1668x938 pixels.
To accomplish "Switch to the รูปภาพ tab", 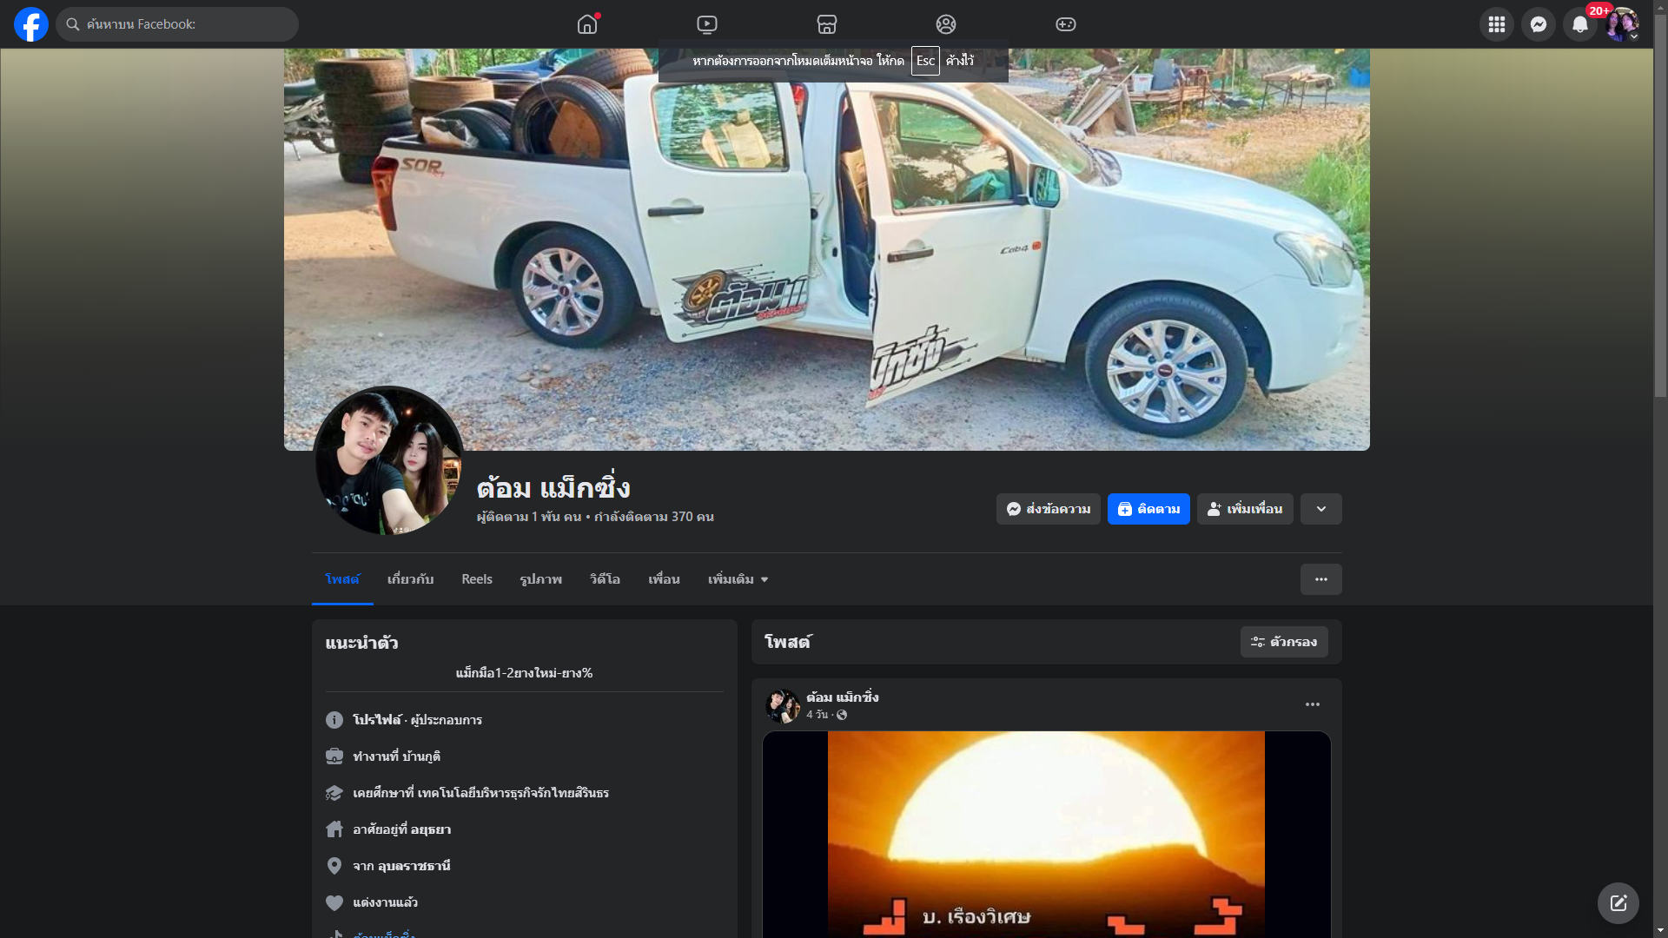I will coord(540,579).
